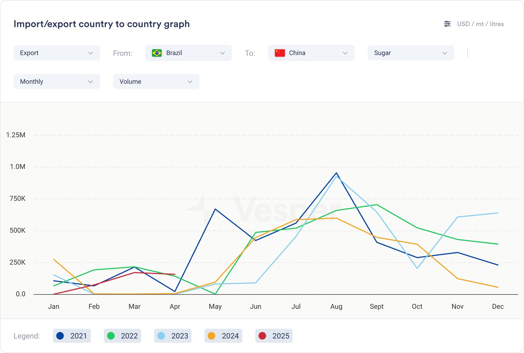Click the red 2025 legend dot

point(262,336)
